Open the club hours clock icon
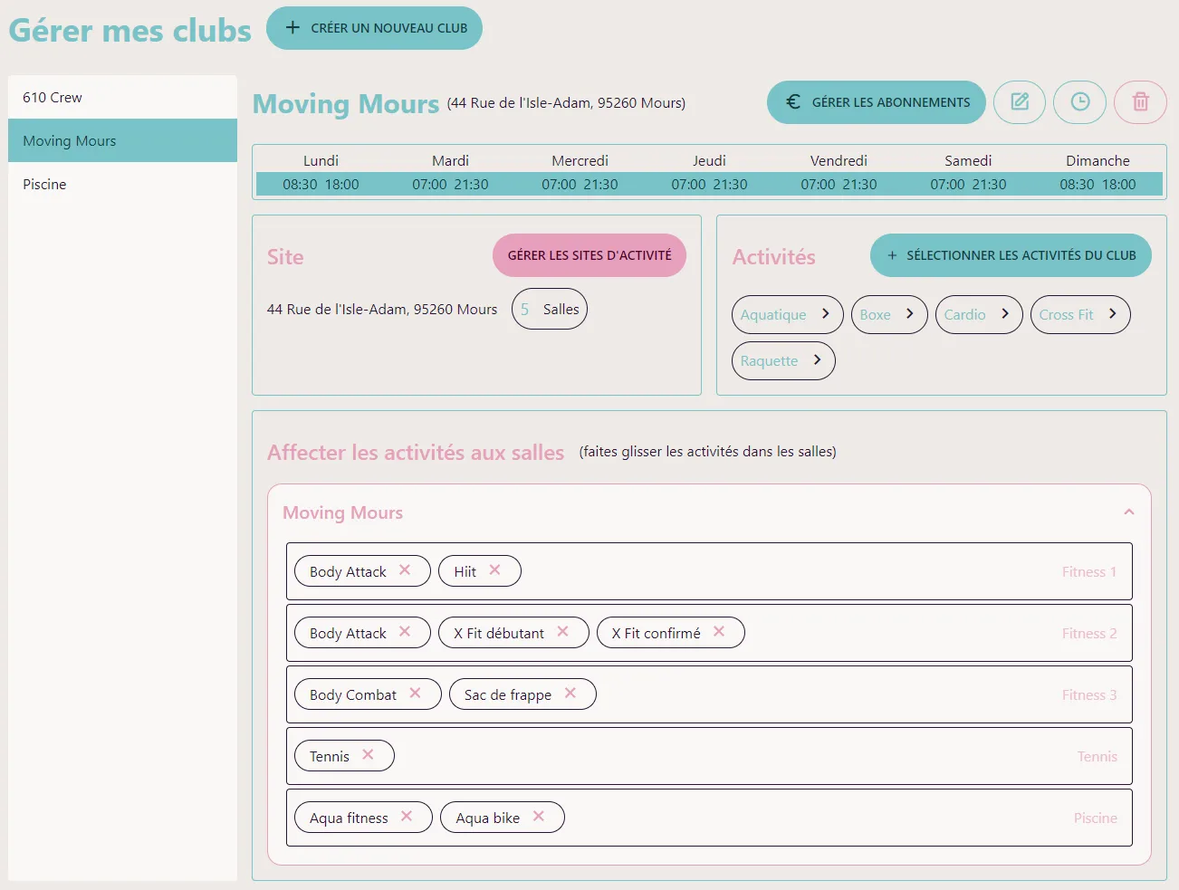This screenshot has height=890, width=1179. [1080, 102]
